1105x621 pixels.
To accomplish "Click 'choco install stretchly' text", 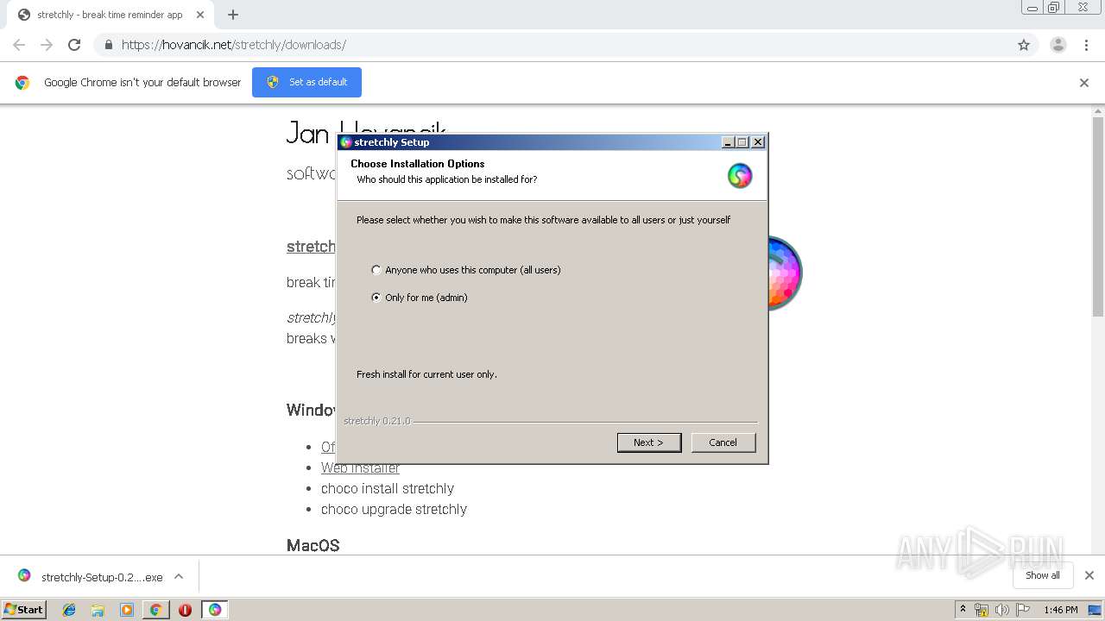I will click(388, 488).
